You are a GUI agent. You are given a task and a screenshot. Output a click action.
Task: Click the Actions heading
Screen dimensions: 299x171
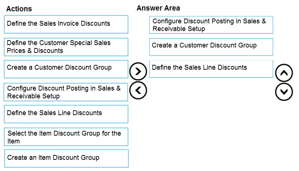[x=19, y=9]
